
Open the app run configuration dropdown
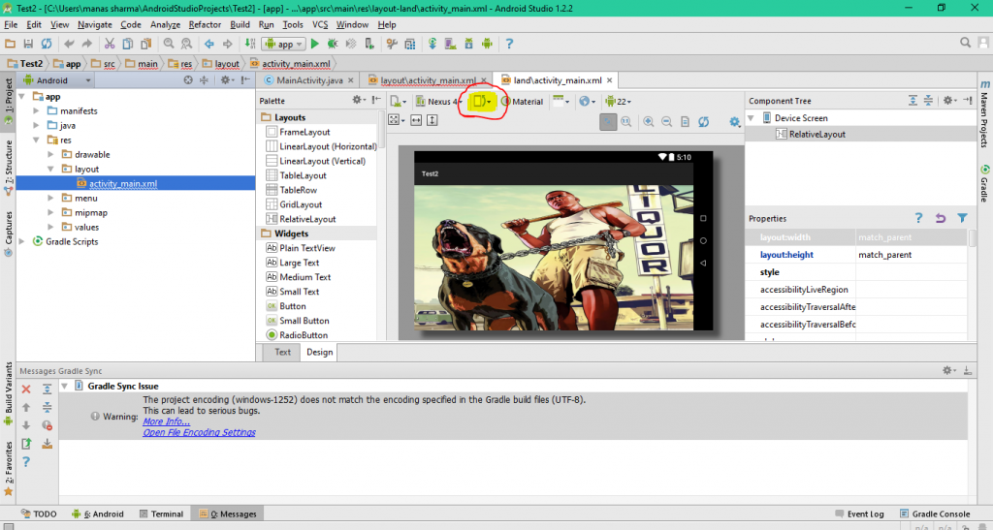coord(284,44)
